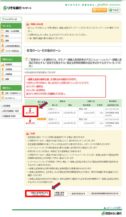
Task: Click the 増やしたい sidebar section header
Action: [11, 59]
